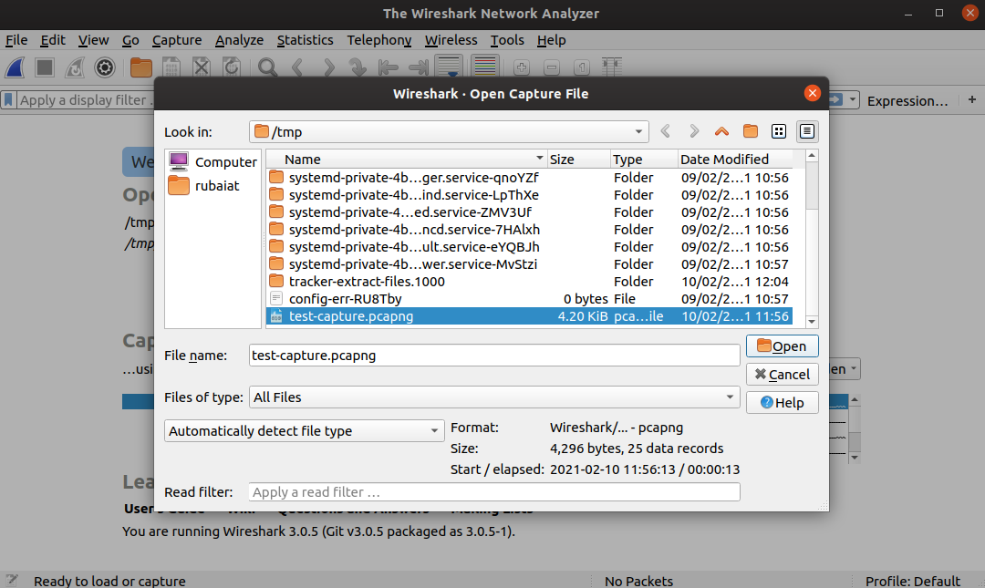Click the create new folder icon
This screenshot has height=588, width=985.
(x=750, y=131)
